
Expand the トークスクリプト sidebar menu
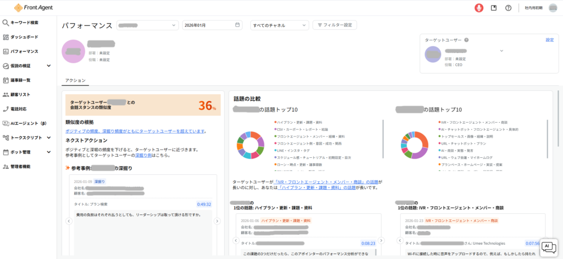point(48,137)
